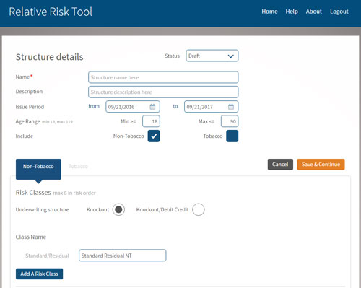Click the Standard Residual NT class name field
This screenshot has height=288, width=361.
click(123, 256)
